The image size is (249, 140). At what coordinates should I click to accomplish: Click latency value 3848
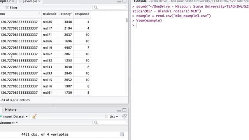pyautogui.click(x=68, y=22)
